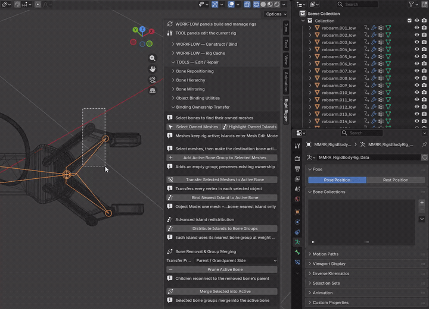Click Add Active Bone Group to Selected Meshes
This screenshot has height=309, width=429.
(x=222, y=158)
